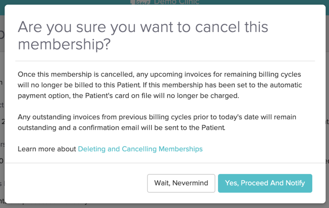Confirm with Yes, Proceed And Notify

[265, 183]
